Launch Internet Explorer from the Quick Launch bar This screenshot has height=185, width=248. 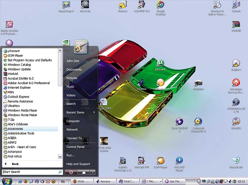point(20,181)
